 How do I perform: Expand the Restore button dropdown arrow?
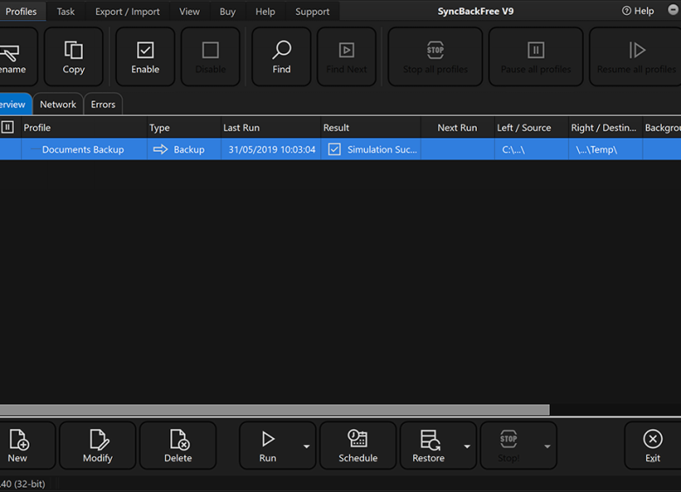(x=467, y=447)
